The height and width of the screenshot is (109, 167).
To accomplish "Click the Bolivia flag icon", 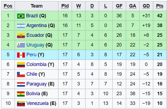I will pyautogui.click(x=21, y=94).
